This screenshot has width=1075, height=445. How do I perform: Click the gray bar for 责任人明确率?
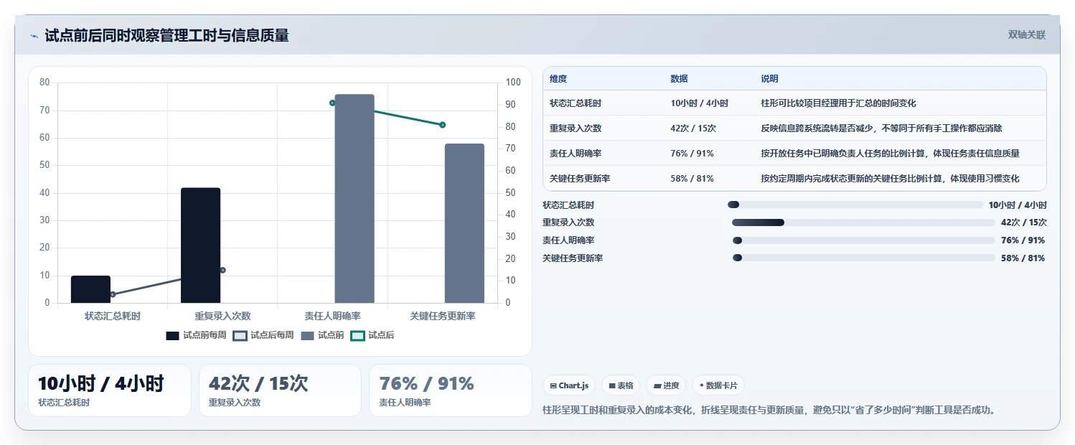pyautogui.click(x=355, y=199)
